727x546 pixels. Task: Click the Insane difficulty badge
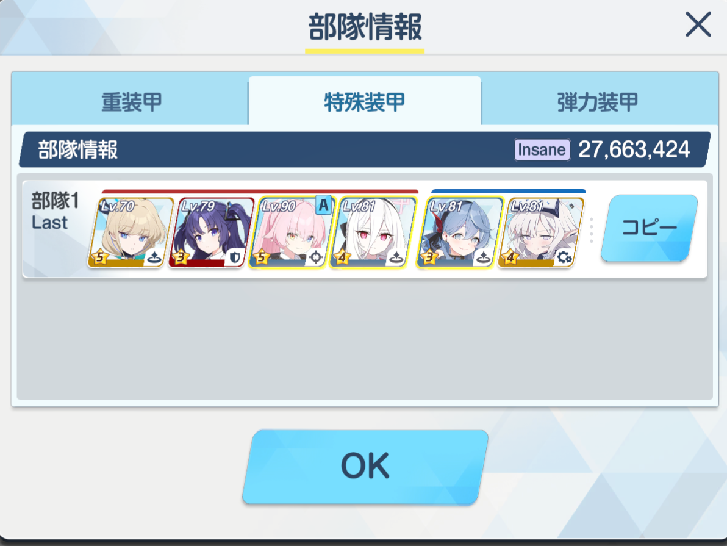point(542,150)
